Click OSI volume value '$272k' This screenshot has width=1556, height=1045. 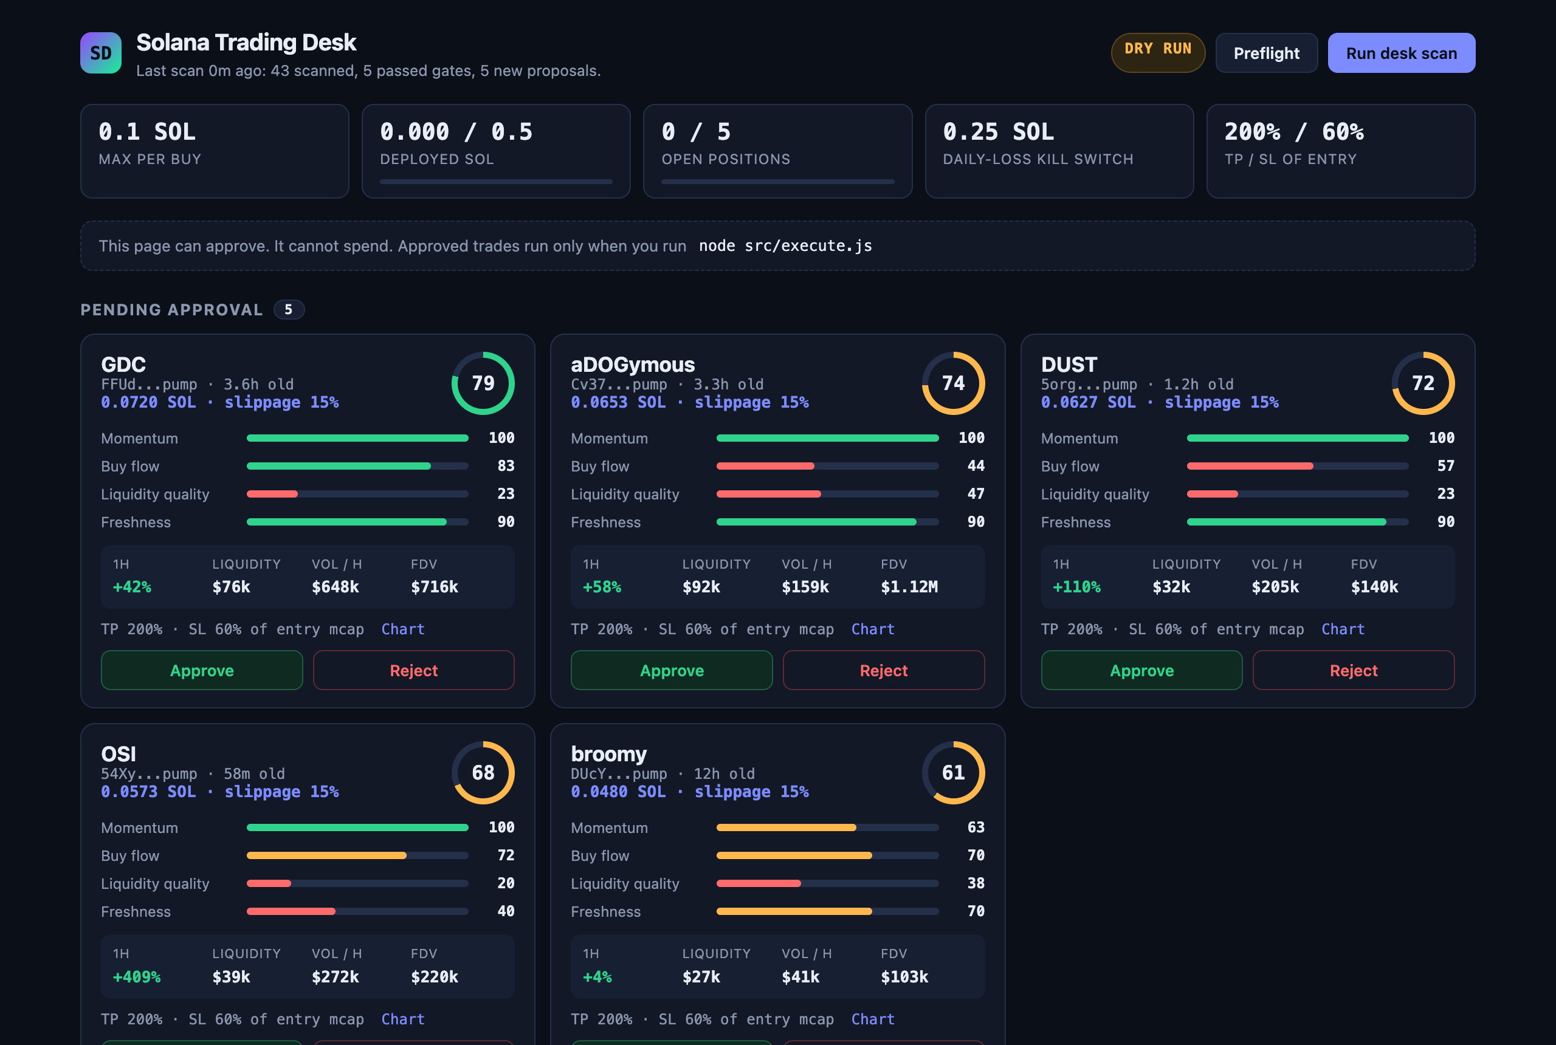336,976
